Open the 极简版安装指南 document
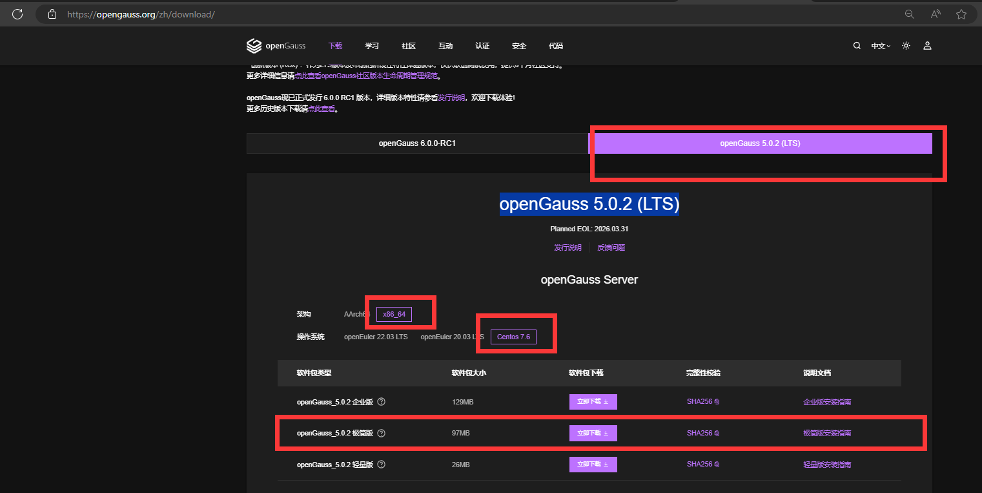 pos(827,433)
